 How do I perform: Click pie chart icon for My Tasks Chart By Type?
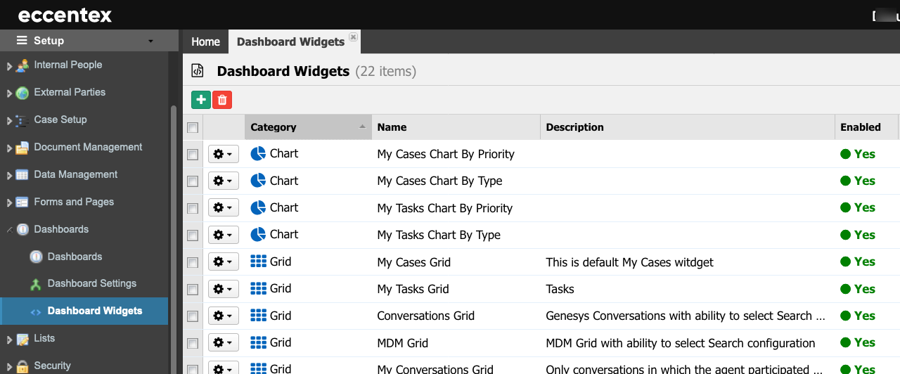pyautogui.click(x=258, y=234)
